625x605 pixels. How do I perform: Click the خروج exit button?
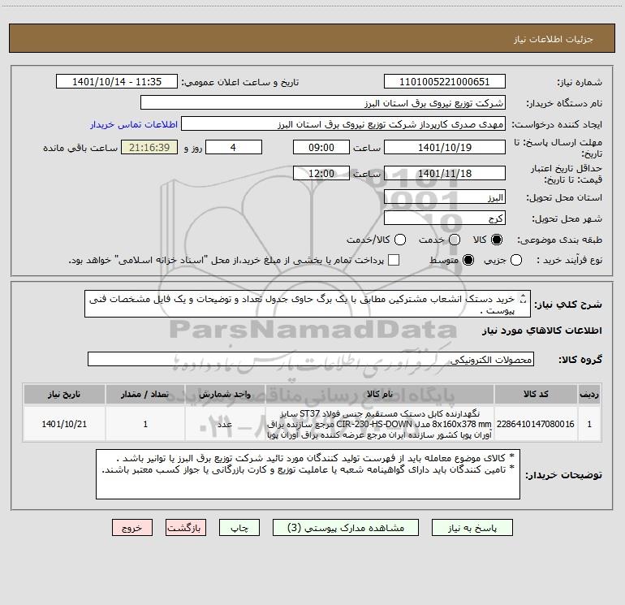tap(132, 528)
